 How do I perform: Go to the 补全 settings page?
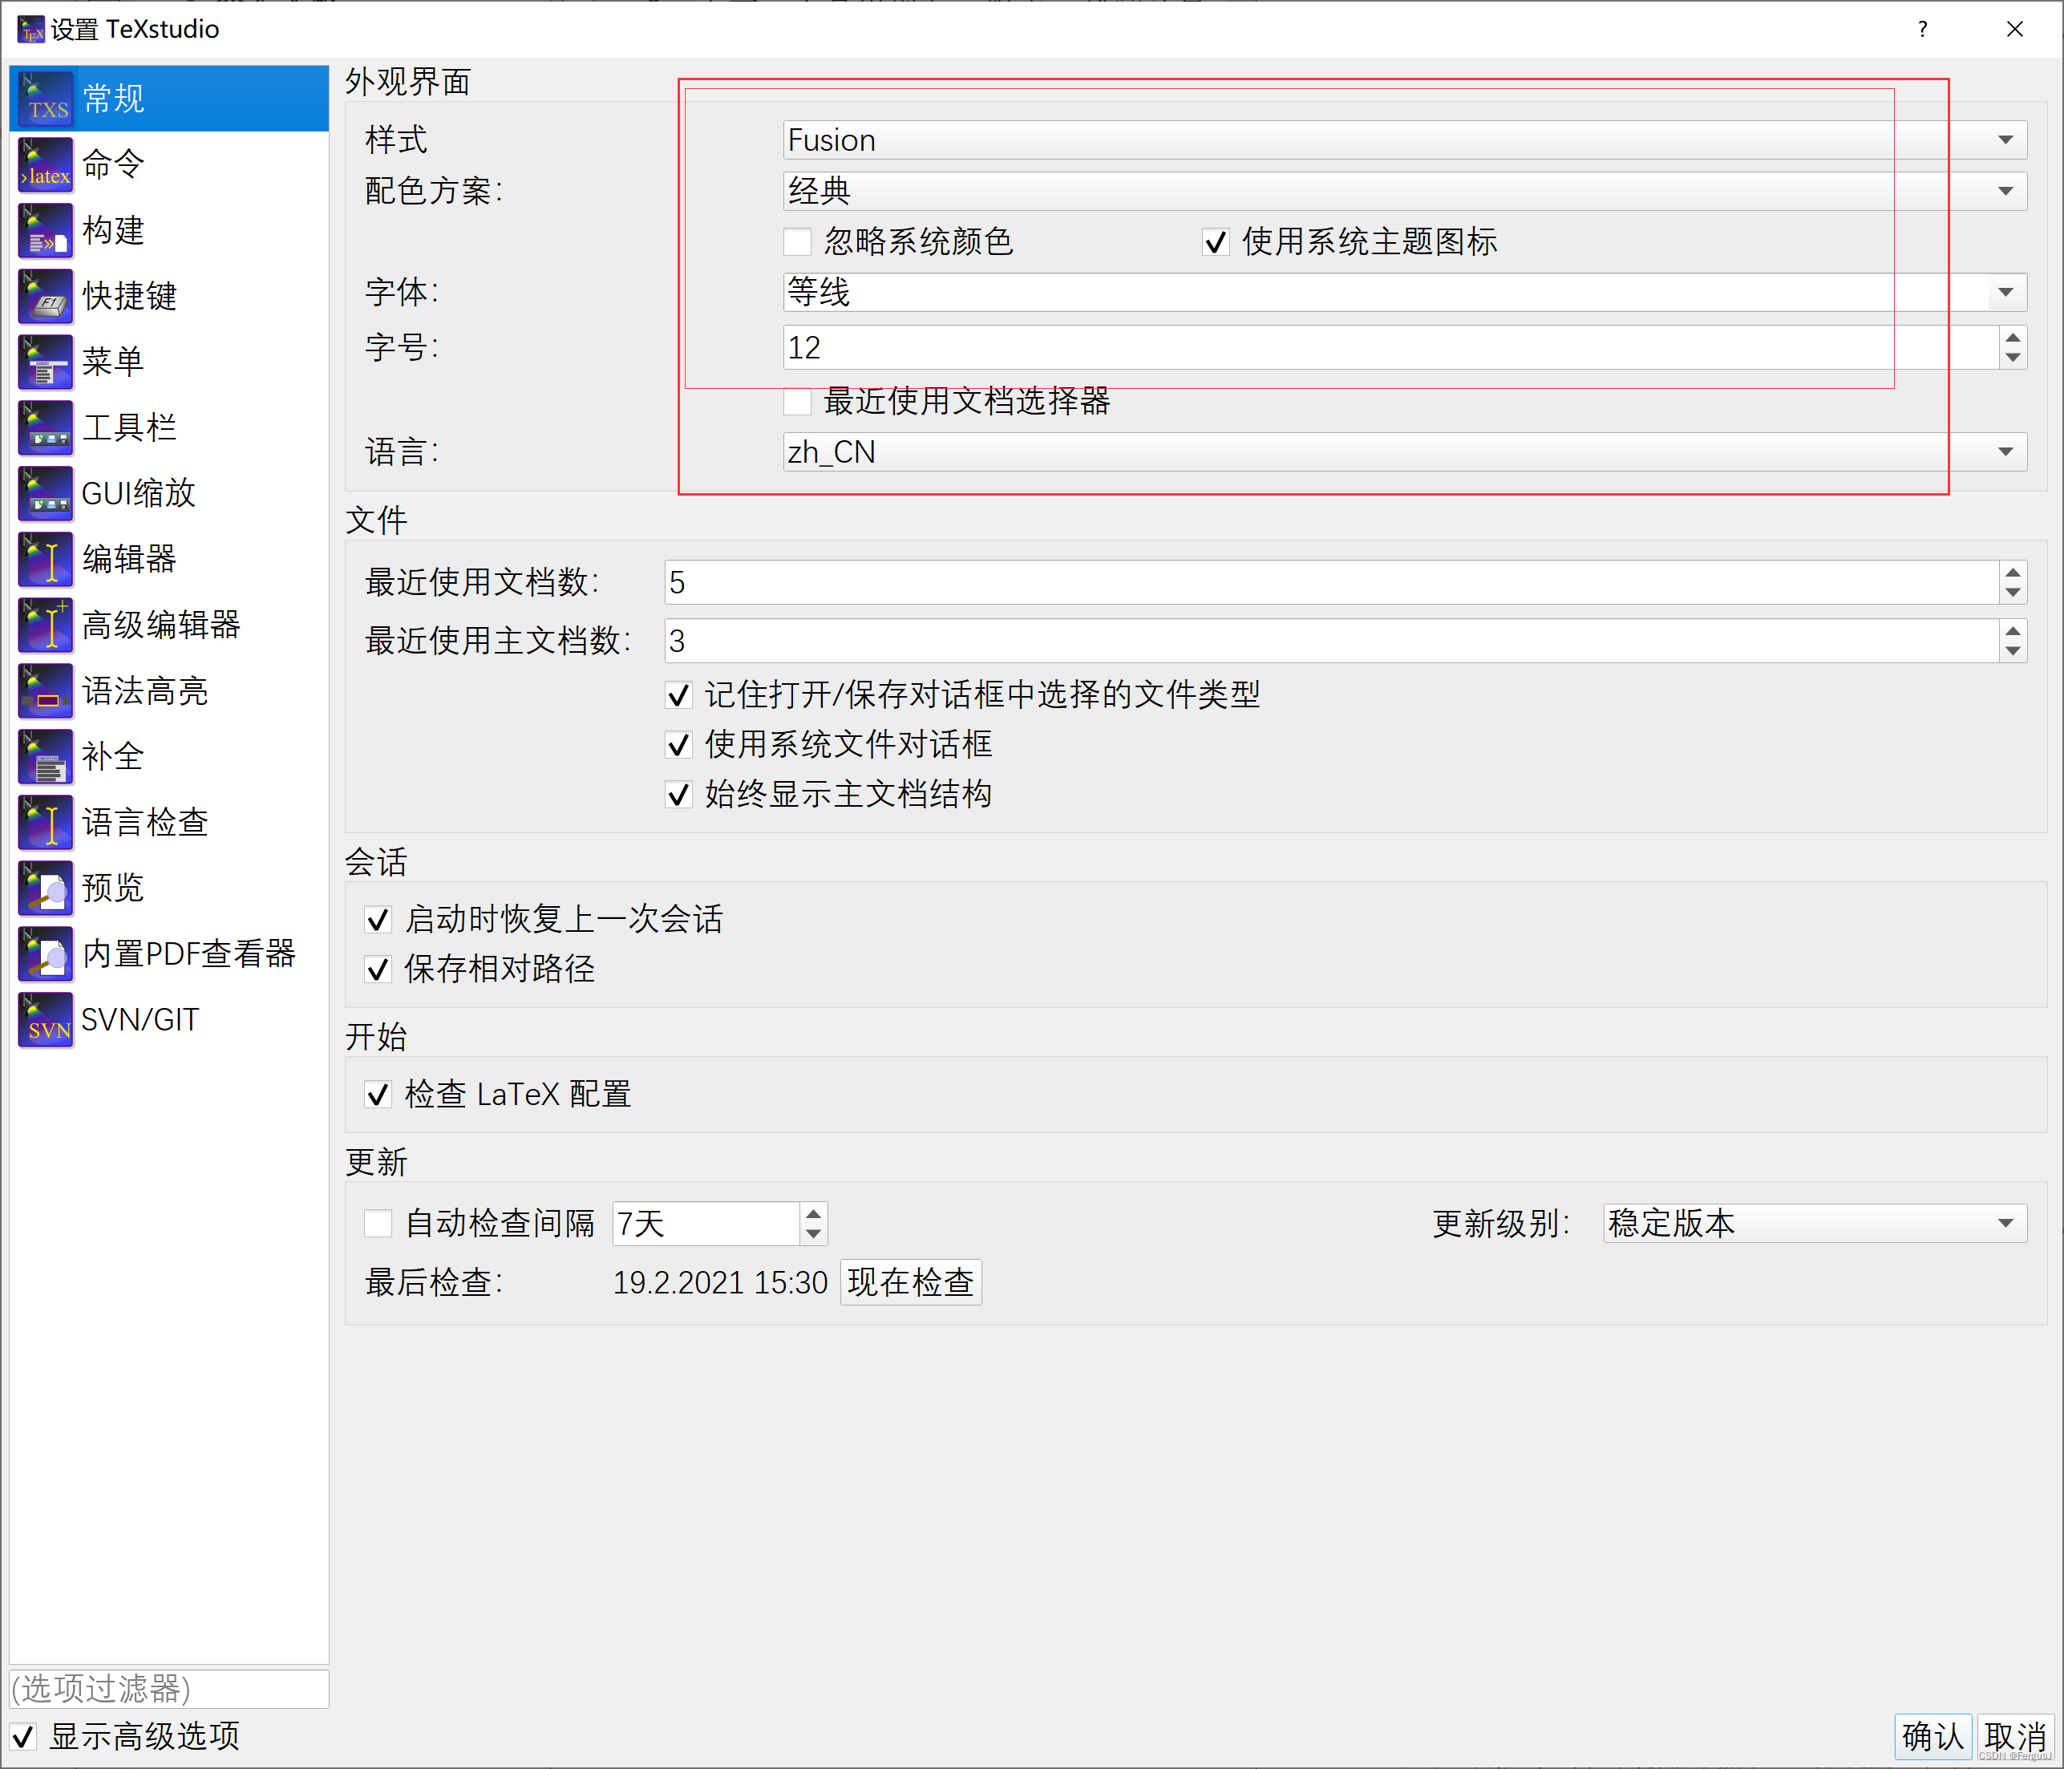click(112, 757)
